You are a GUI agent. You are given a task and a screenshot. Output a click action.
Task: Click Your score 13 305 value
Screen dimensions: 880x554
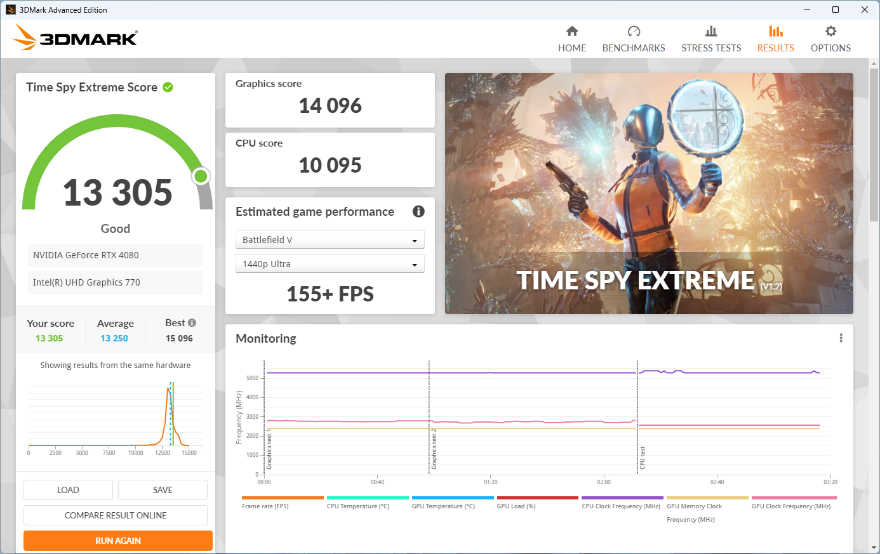(50, 338)
